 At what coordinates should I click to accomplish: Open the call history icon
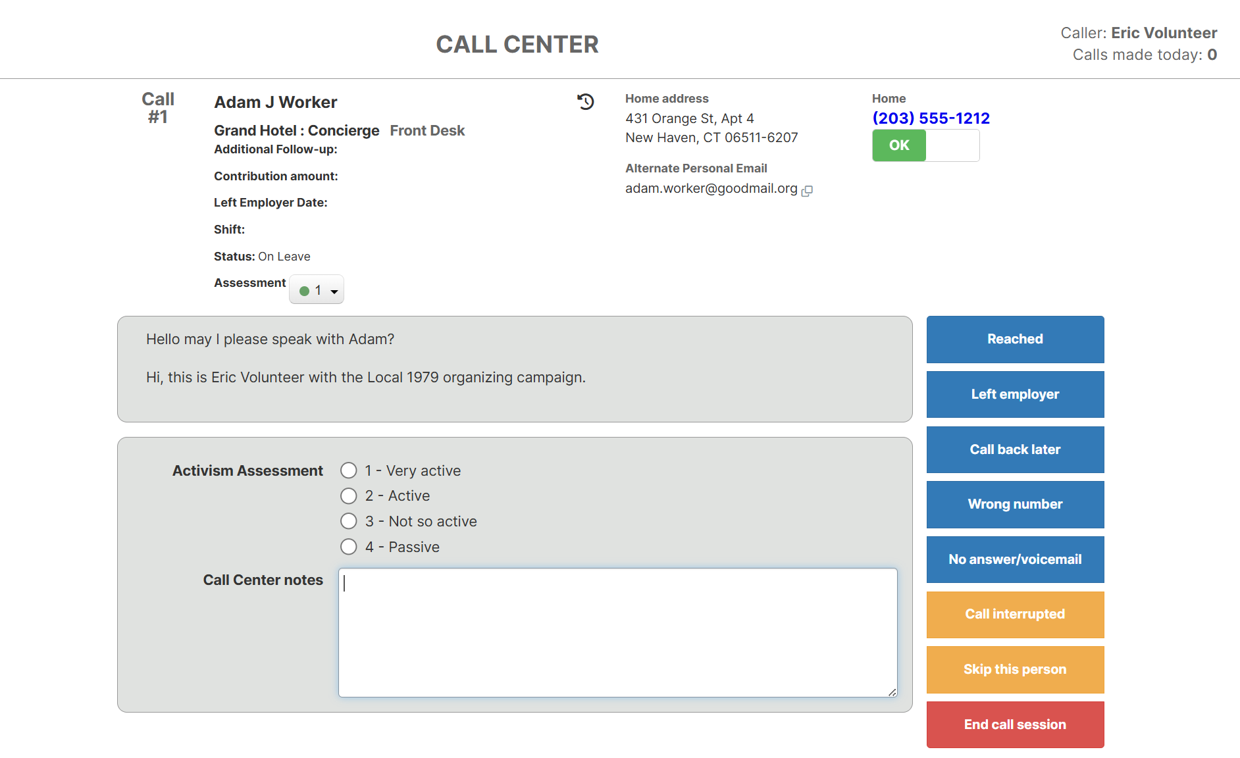click(585, 102)
